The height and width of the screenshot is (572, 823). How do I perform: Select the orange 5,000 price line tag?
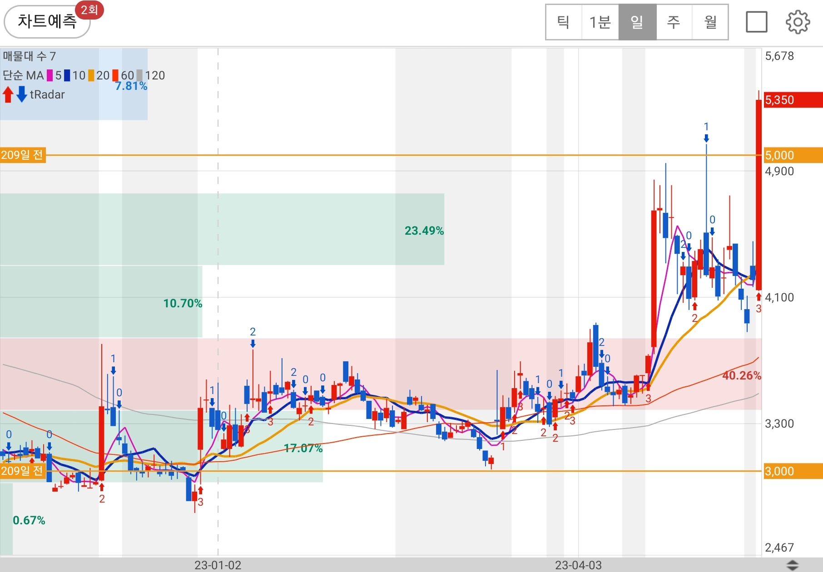793,155
